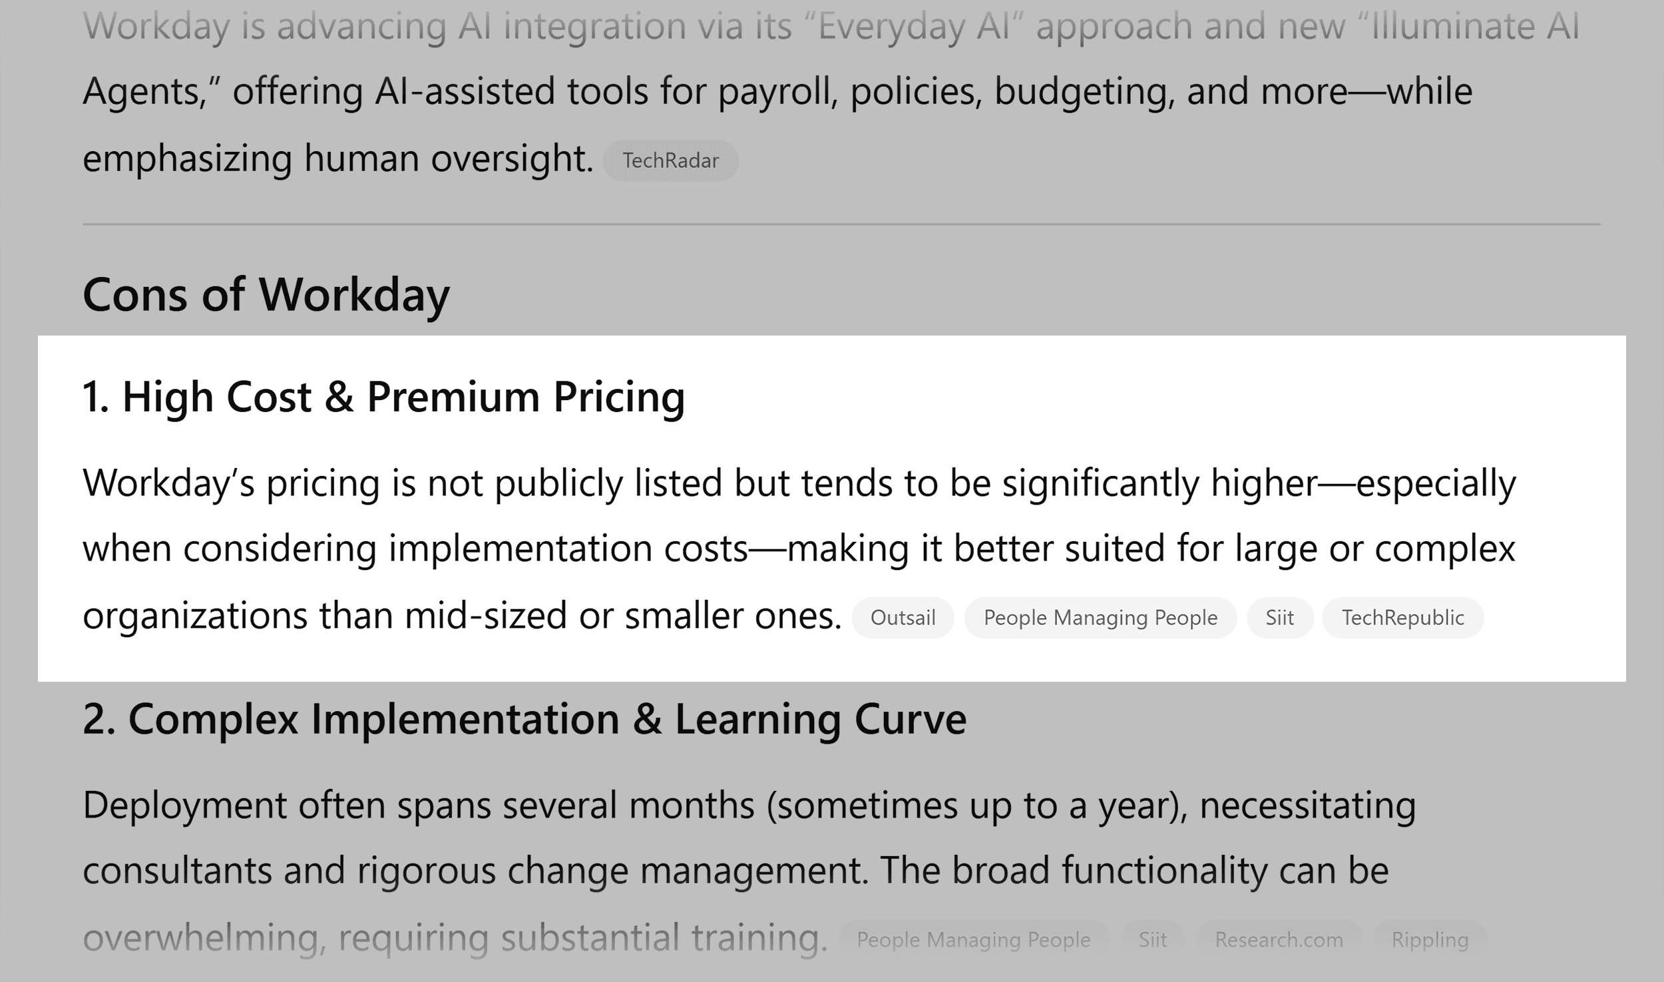This screenshot has width=1664, height=982.
Task: Click the paragraph about deployment spanning several months
Action: (749, 871)
